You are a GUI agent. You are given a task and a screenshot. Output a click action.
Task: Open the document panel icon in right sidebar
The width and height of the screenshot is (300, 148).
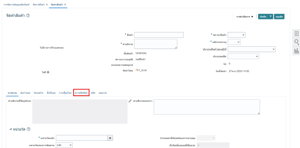[296, 34]
